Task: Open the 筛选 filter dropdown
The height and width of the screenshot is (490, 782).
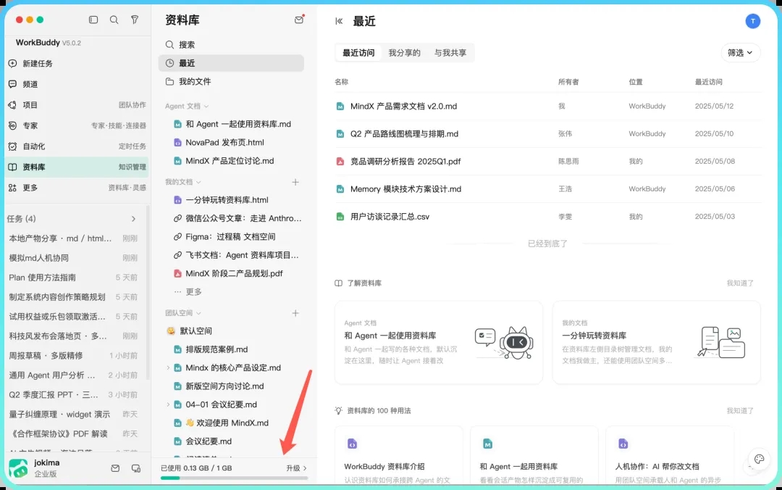Action: [x=741, y=52]
